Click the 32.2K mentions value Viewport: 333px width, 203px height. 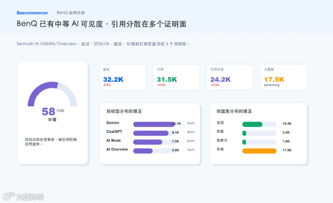click(113, 79)
